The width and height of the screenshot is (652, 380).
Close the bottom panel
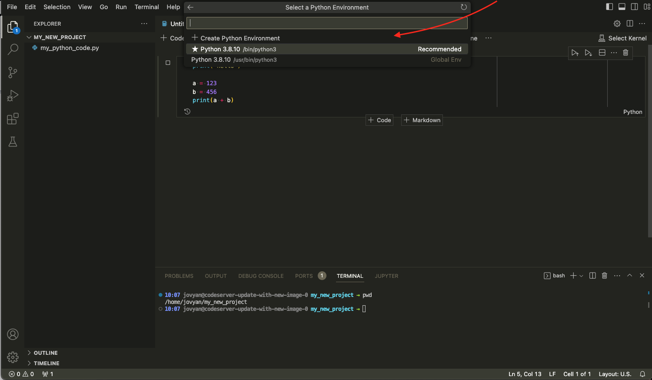click(x=642, y=276)
